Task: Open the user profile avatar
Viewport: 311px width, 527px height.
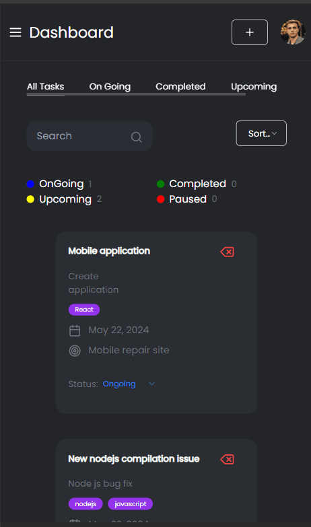Action: tap(293, 32)
